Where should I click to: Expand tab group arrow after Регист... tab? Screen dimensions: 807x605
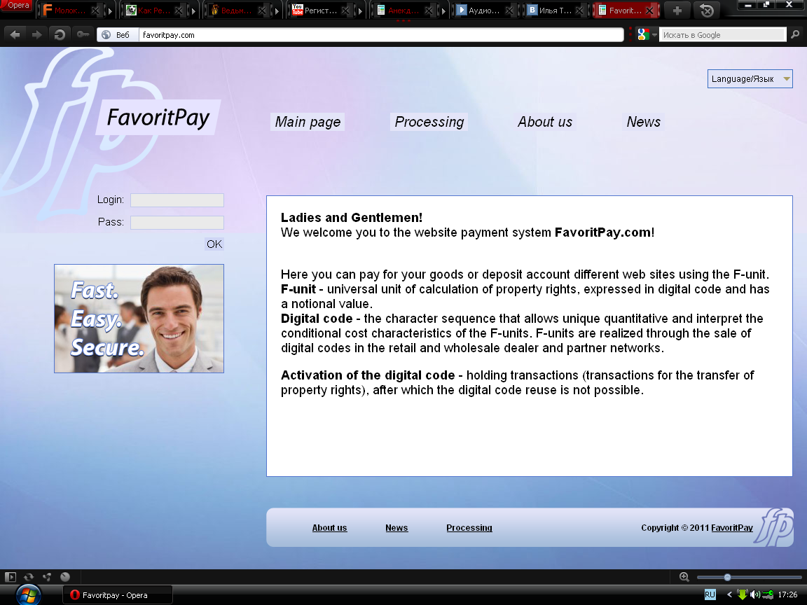coord(360,11)
